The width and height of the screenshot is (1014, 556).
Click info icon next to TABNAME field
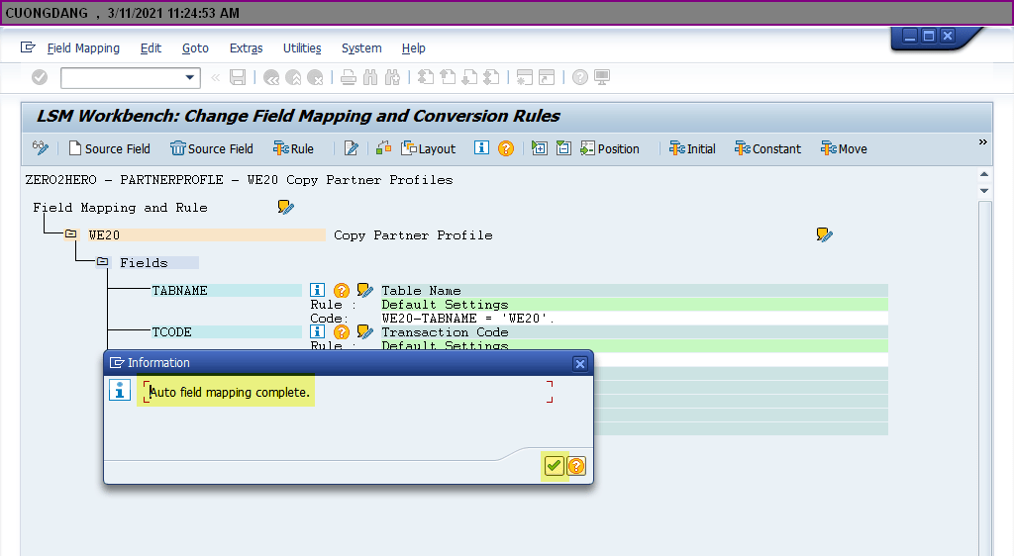point(318,290)
